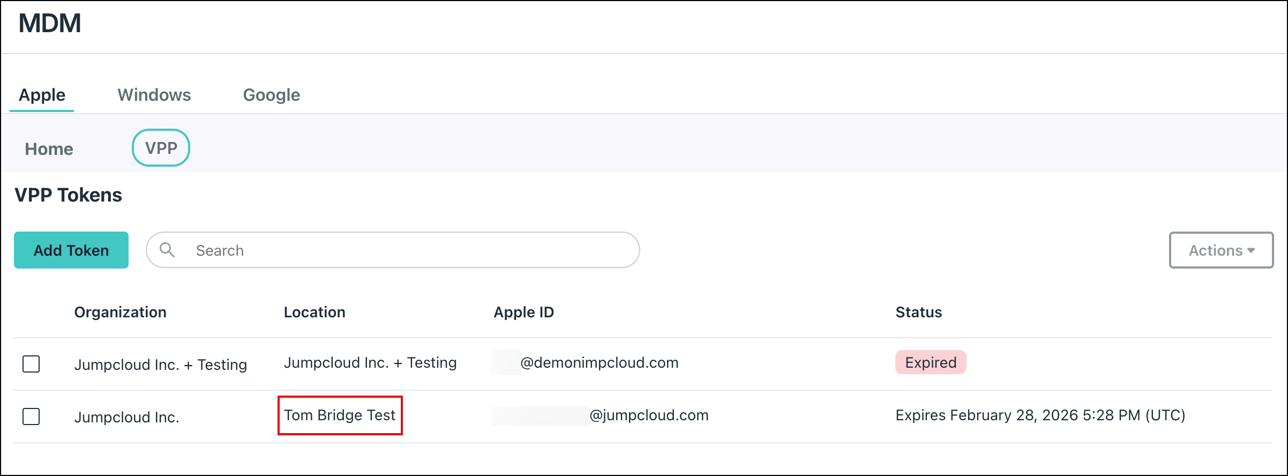The height and width of the screenshot is (476, 1288).
Task: Click the Expired status badge
Action: pos(931,362)
